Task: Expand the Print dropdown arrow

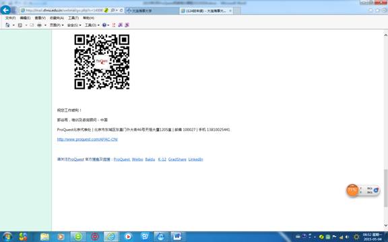Action: [45, 25]
